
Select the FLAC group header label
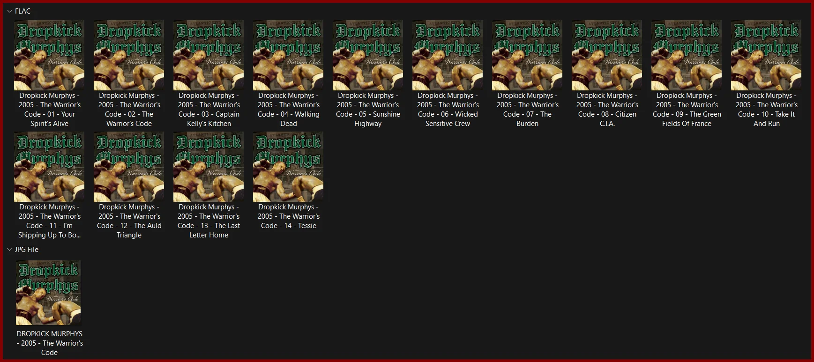coord(22,11)
